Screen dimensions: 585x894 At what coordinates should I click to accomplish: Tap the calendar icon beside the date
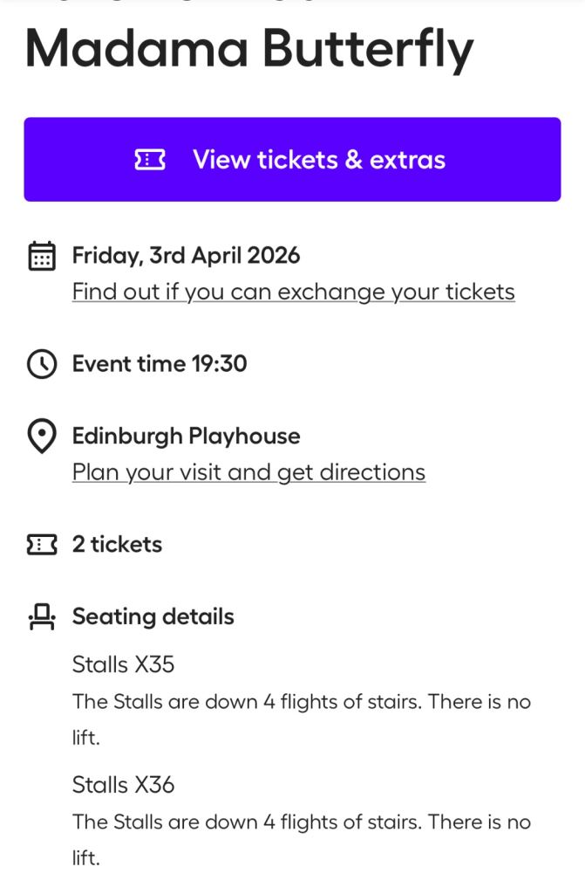(x=42, y=256)
